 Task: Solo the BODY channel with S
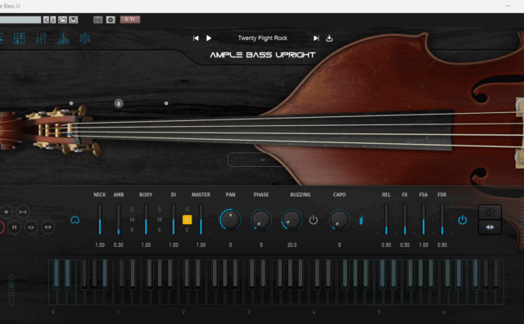160,209
